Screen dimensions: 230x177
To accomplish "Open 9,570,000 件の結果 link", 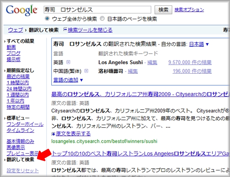I will point(190,62).
